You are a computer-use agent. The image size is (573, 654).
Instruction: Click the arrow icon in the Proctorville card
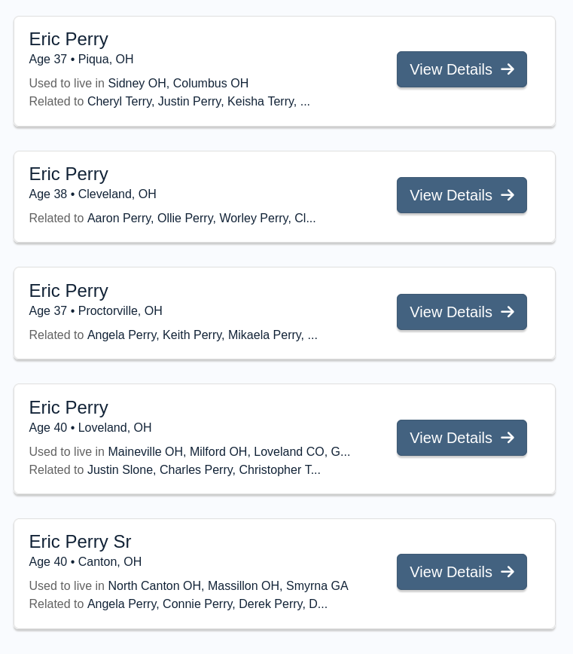507,312
